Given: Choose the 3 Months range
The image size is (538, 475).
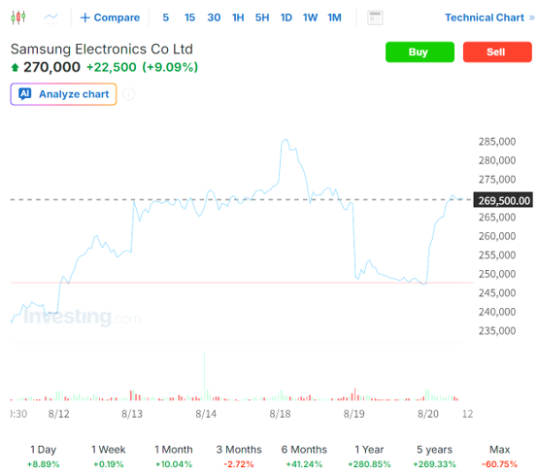Looking at the screenshot, I should click(x=239, y=457).
